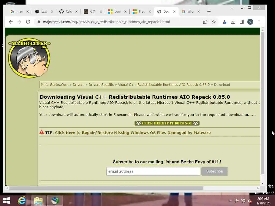The height and width of the screenshot is (206, 275).
Task: Open the tab search chevron
Action: (232, 8)
